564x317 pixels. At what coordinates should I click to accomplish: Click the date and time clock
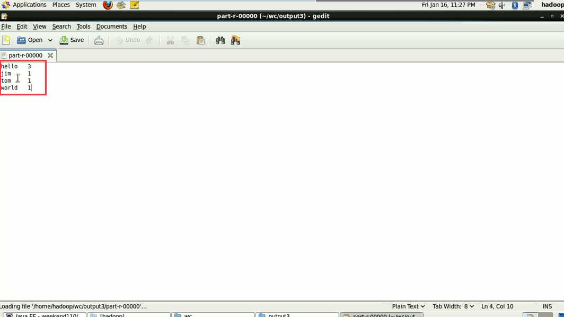pos(448,5)
